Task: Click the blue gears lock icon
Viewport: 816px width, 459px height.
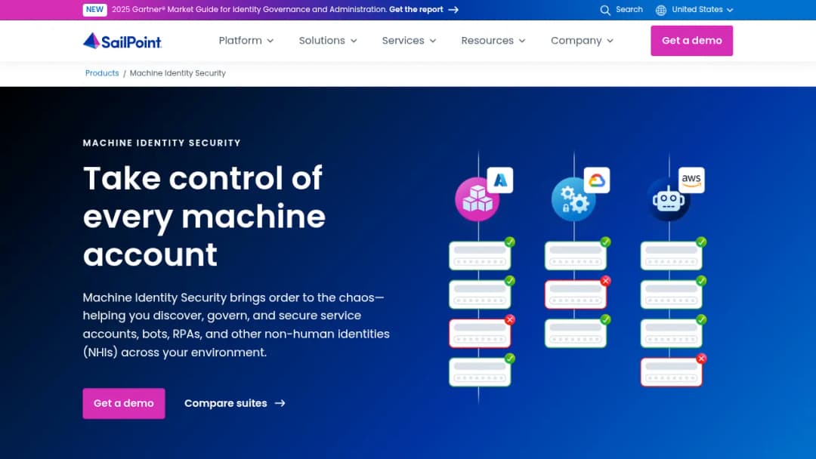Action: [573, 199]
